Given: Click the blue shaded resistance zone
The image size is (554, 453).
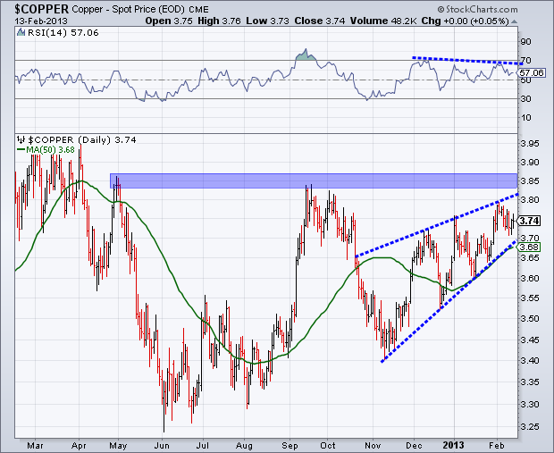Looking at the screenshot, I should click(x=314, y=180).
